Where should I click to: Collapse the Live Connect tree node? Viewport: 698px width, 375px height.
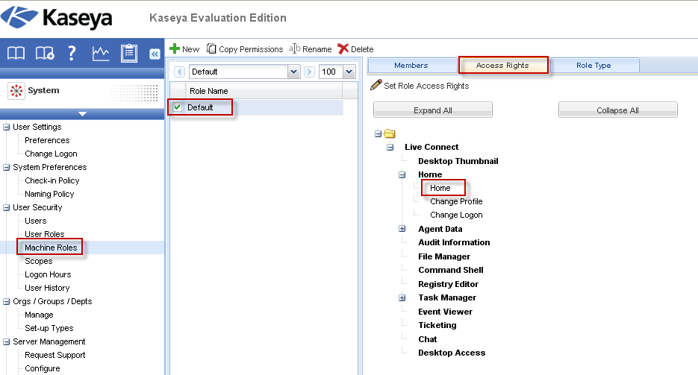click(x=390, y=148)
